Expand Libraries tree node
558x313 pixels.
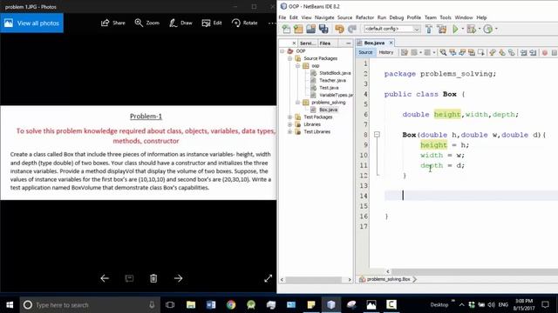[x=290, y=124]
